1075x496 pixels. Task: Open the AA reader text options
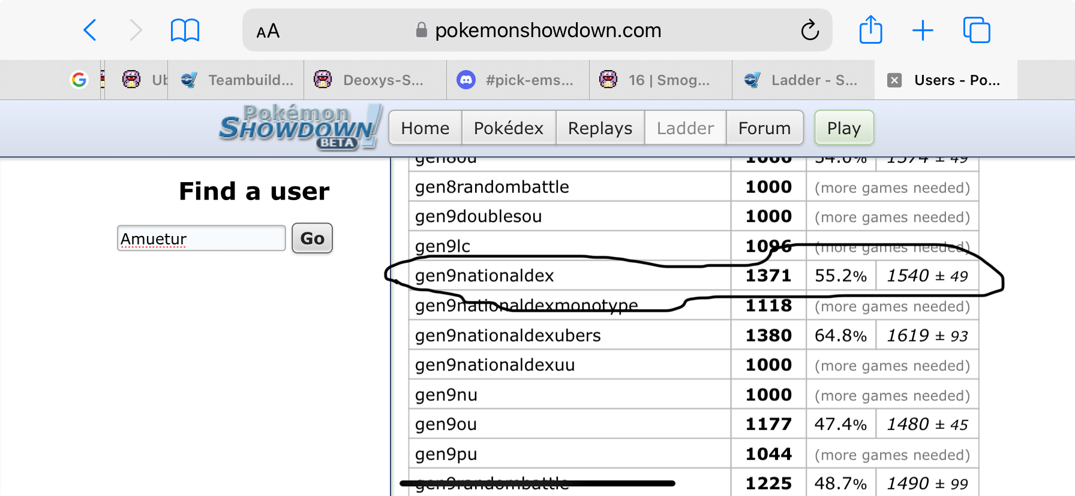[x=268, y=31]
